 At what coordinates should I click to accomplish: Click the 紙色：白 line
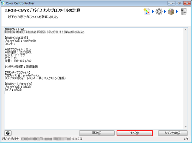click(x=10, y=58)
